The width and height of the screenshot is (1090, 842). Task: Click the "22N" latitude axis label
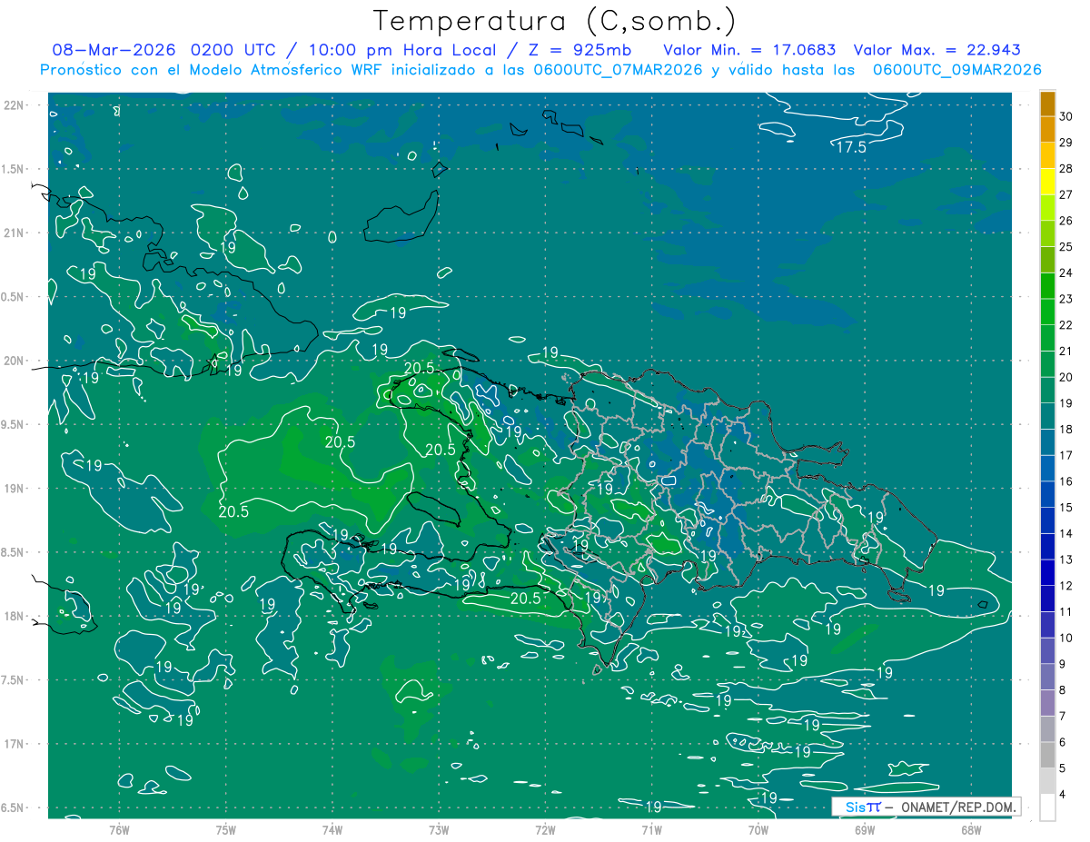(x=13, y=104)
